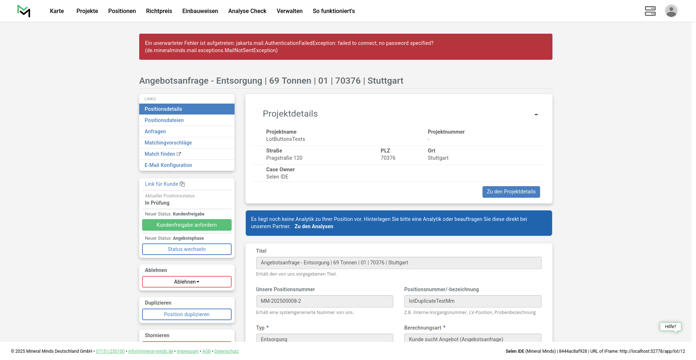Go to Analyse Check in navigation

247,11
